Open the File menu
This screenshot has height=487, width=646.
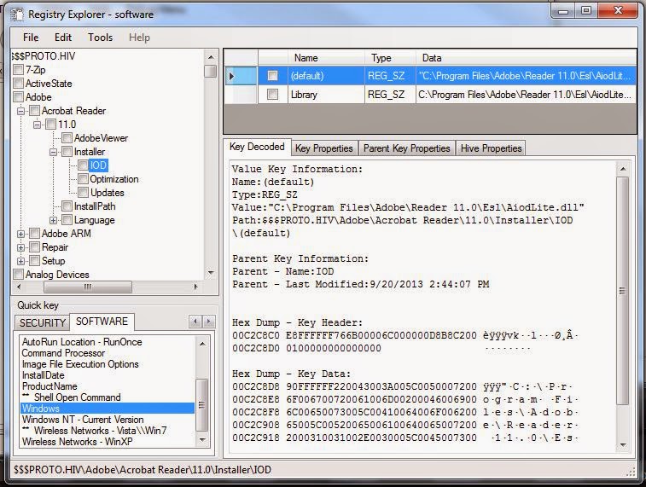[31, 38]
